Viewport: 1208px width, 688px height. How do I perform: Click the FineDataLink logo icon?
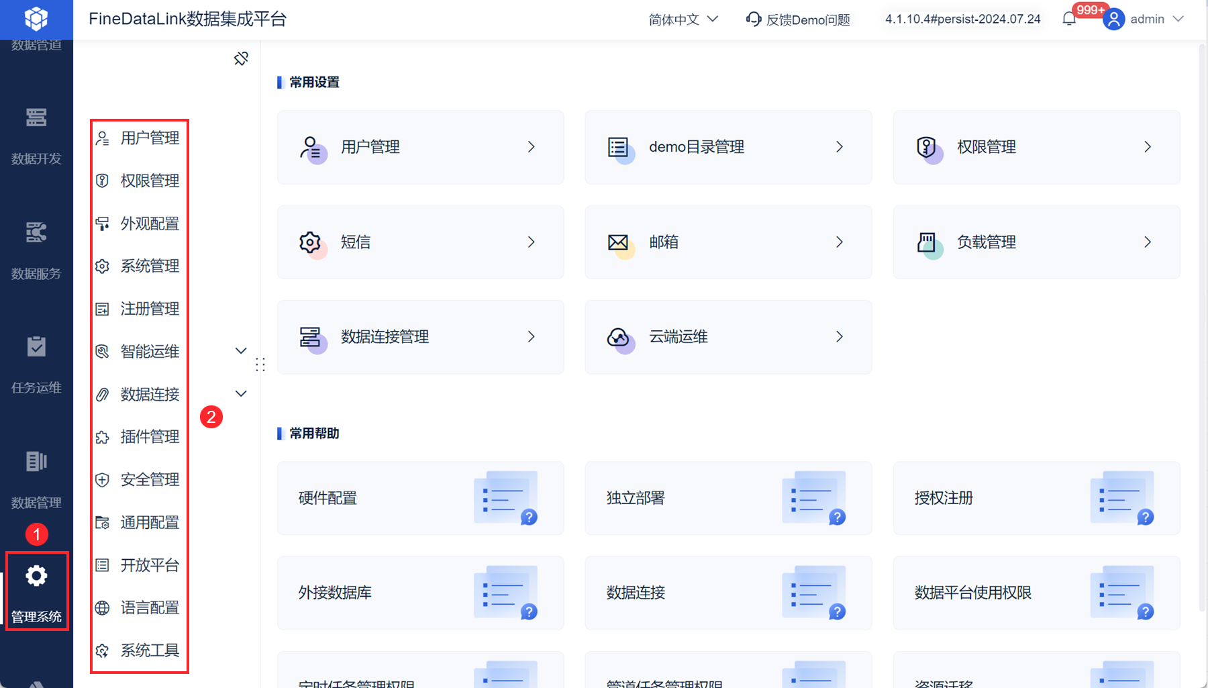[x=36, y=19]
